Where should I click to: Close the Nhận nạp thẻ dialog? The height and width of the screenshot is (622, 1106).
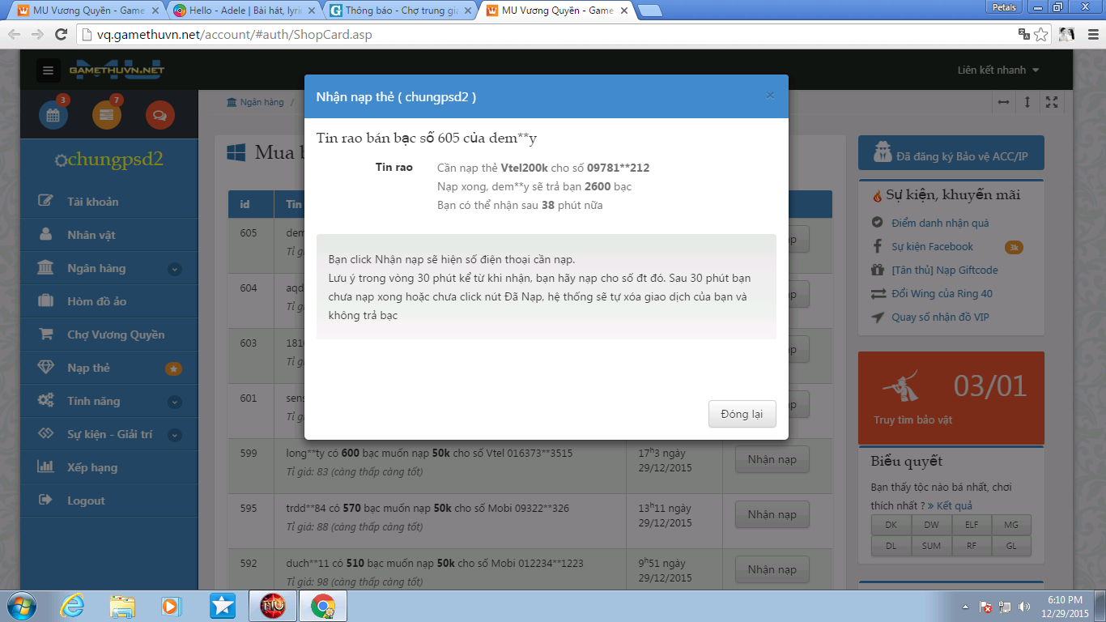pyautogui.click(x=770, y=96)
